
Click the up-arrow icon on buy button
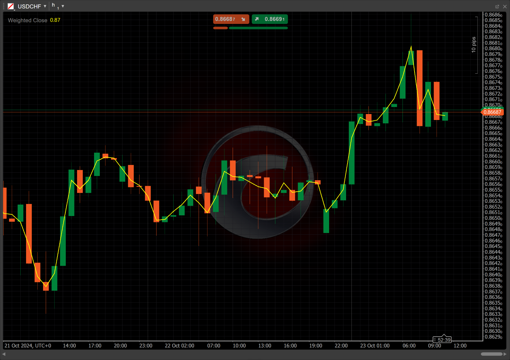257,19
